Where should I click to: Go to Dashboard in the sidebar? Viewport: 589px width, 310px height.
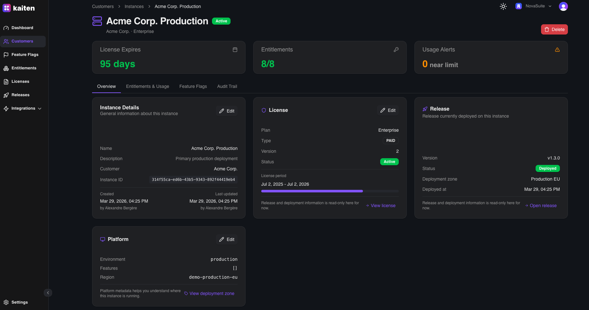(x=22, y=28)
